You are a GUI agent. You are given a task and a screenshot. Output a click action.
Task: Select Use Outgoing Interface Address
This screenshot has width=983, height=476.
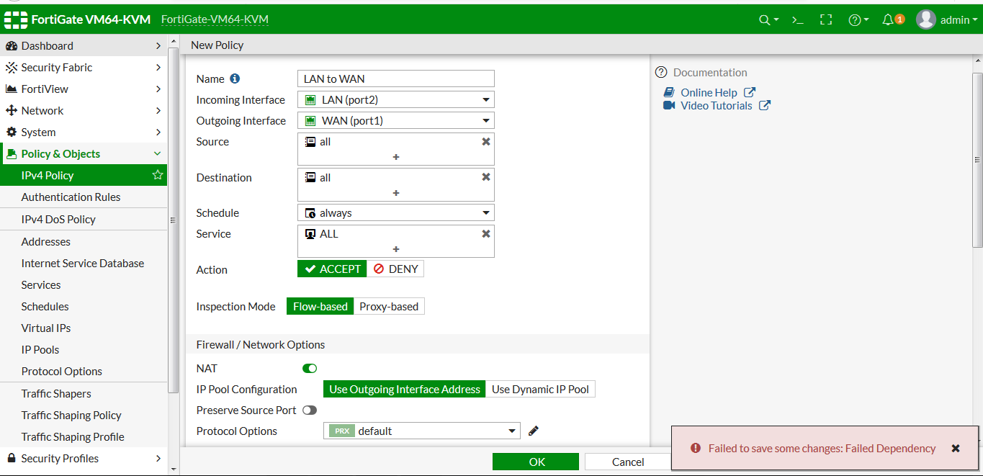405,389
